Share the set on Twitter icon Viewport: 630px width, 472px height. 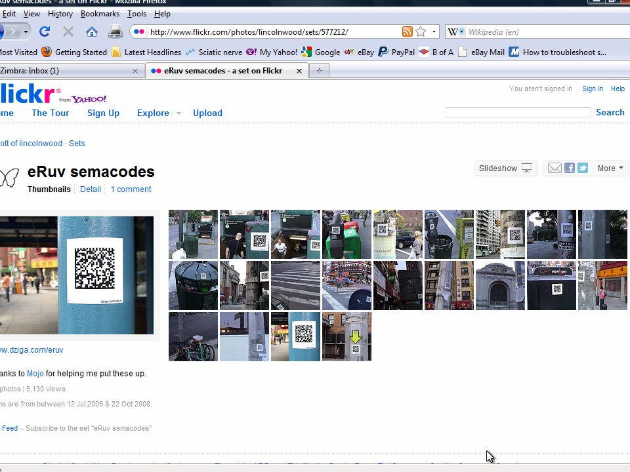[x=583, y=168]
